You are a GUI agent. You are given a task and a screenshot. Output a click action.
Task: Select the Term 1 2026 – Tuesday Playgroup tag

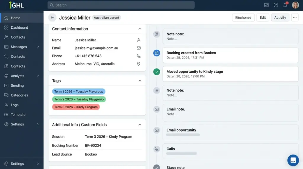(79, 92)
